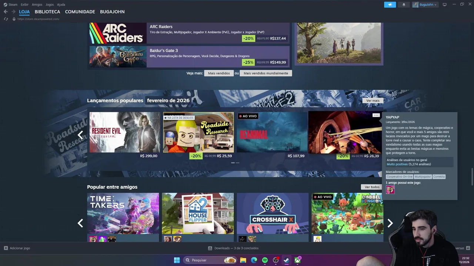Click the lock icon beside the store URL

click(14, 19)
